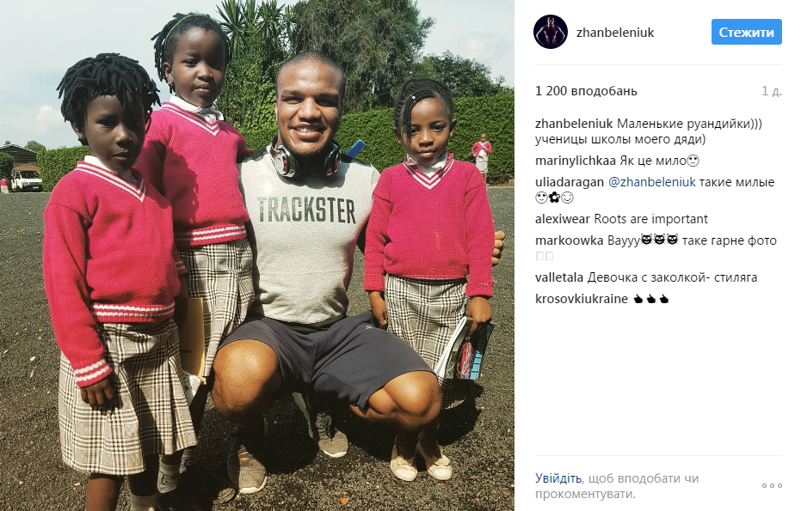Click the 1 200 вподобань likes count
This screenshot has height=511, width=801.
[586, 91]
